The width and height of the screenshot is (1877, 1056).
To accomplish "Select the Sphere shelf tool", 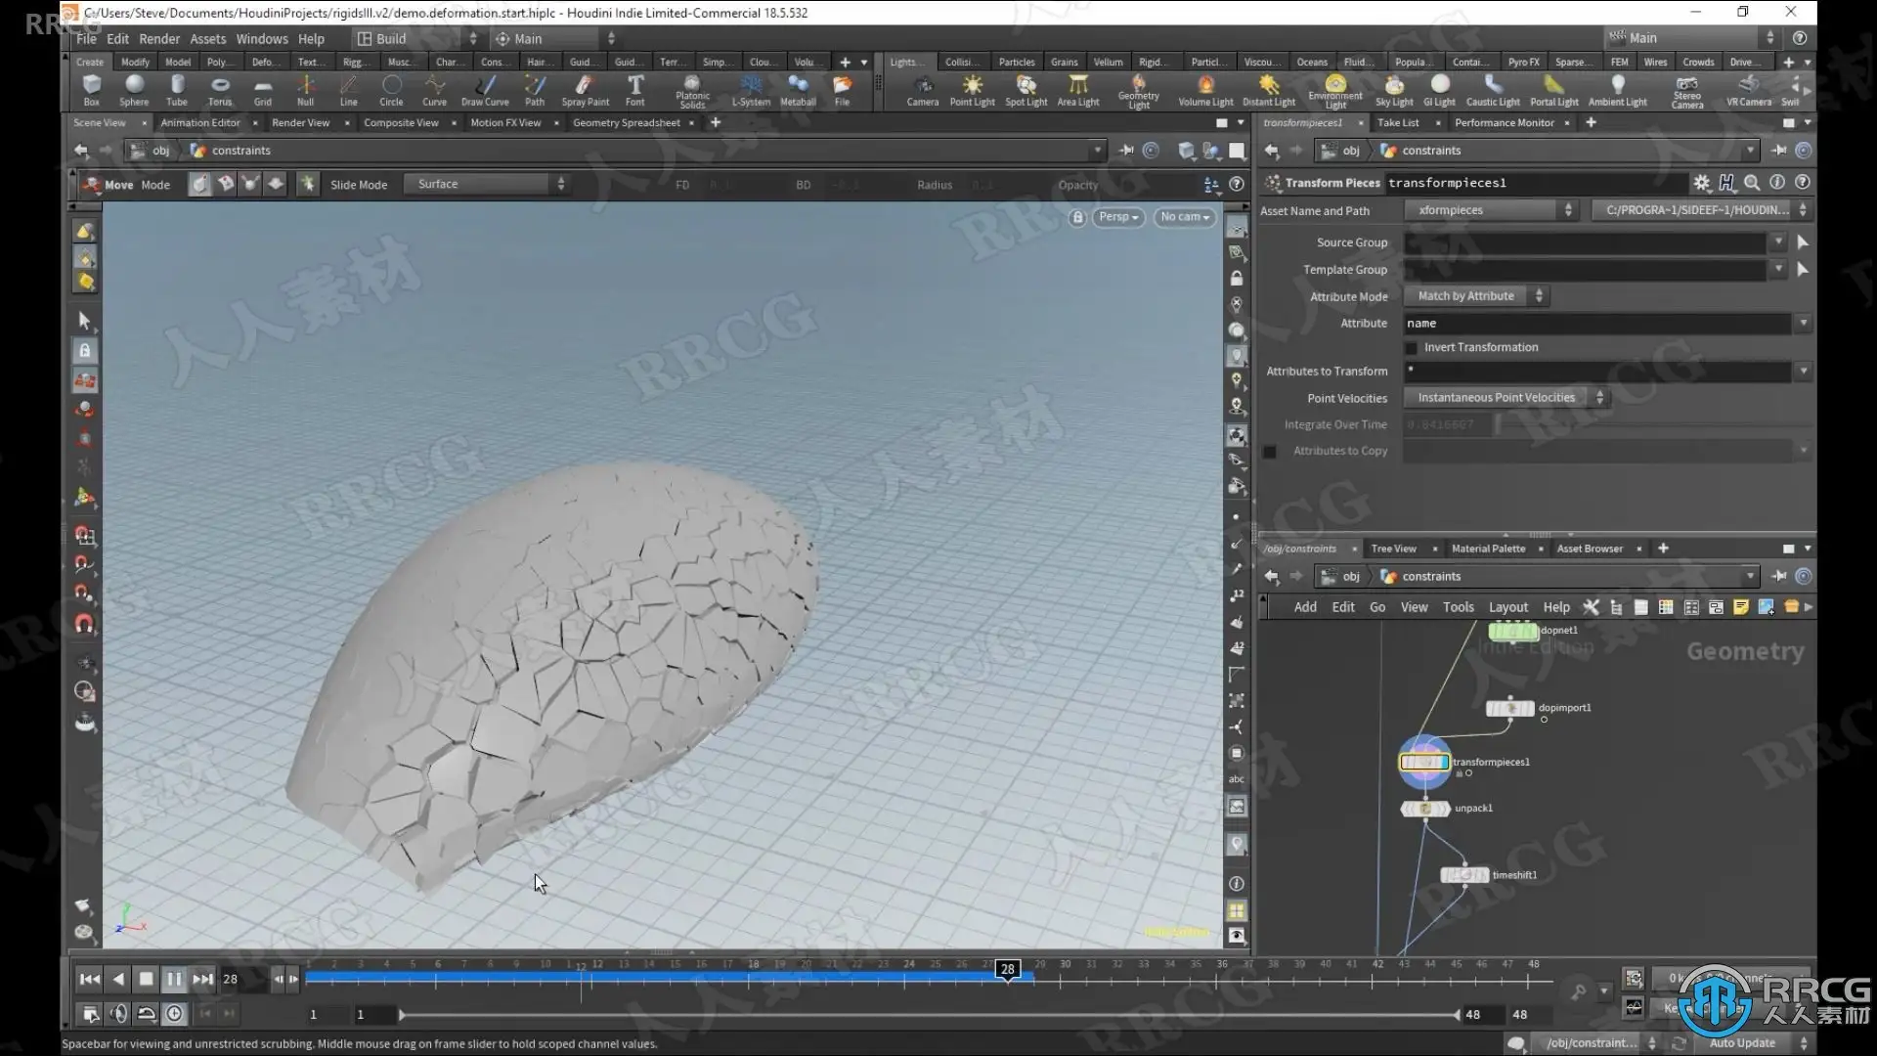I will click(x=134, y=88).
